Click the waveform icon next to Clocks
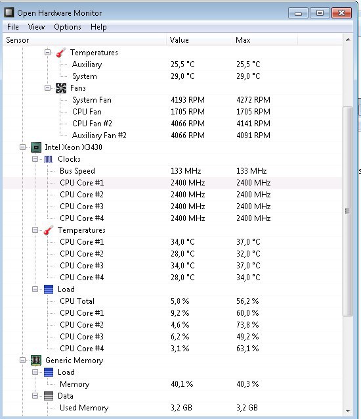The image size is (361, 419). pos(49,159)
